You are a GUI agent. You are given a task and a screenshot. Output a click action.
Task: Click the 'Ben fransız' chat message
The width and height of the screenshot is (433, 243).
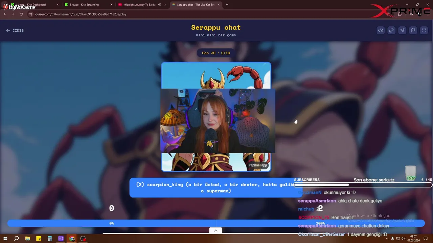342,218
